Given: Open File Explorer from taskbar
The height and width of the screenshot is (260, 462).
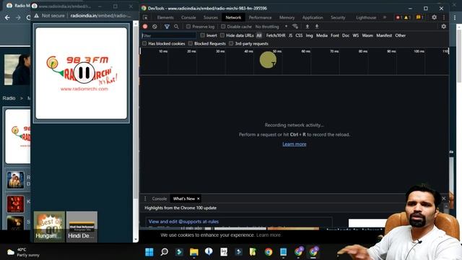Looking at the screenshot, I should [194, 252].
